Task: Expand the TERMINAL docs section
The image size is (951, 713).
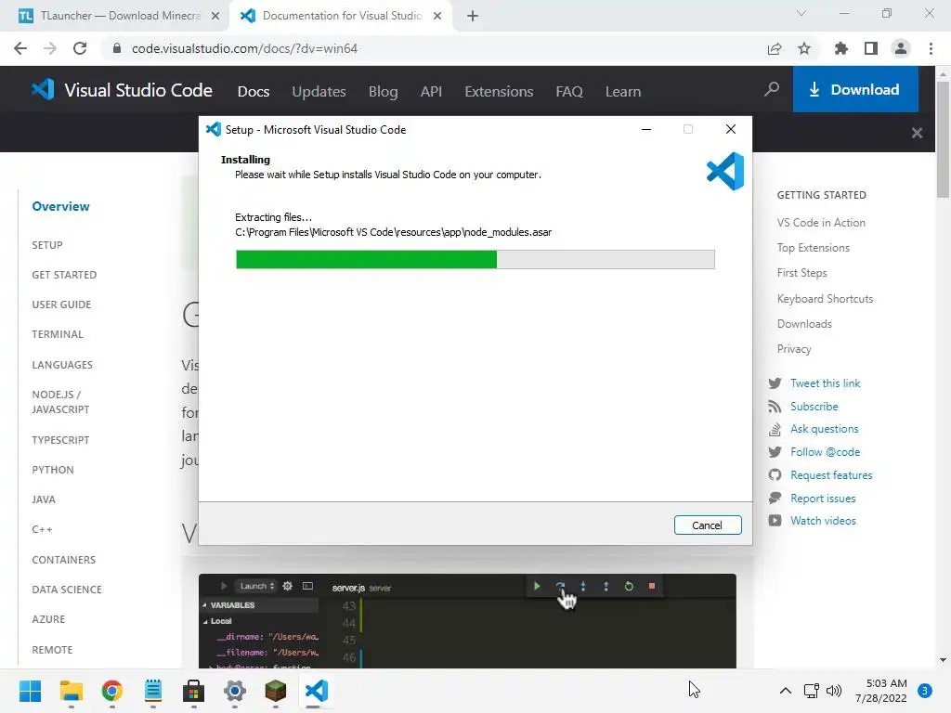Action: click(58, 334)
